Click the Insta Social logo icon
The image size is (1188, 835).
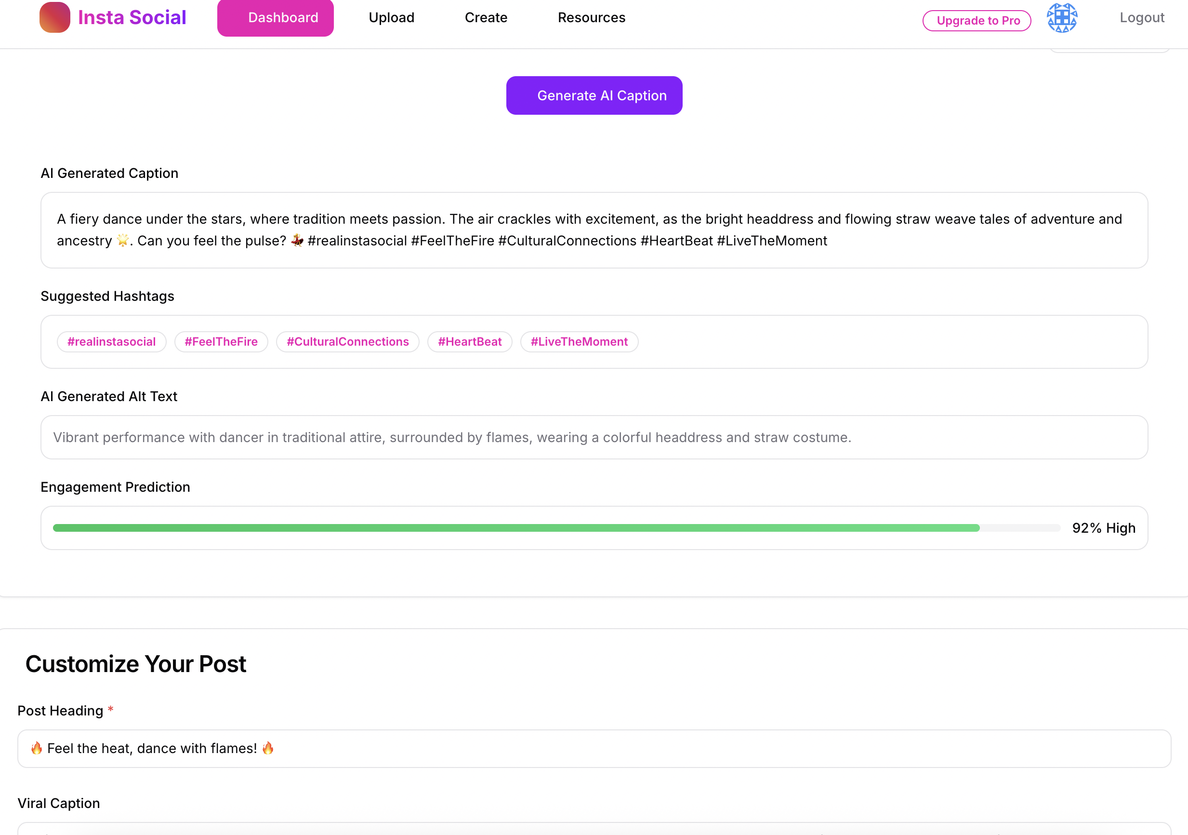[x=55, y=17]
